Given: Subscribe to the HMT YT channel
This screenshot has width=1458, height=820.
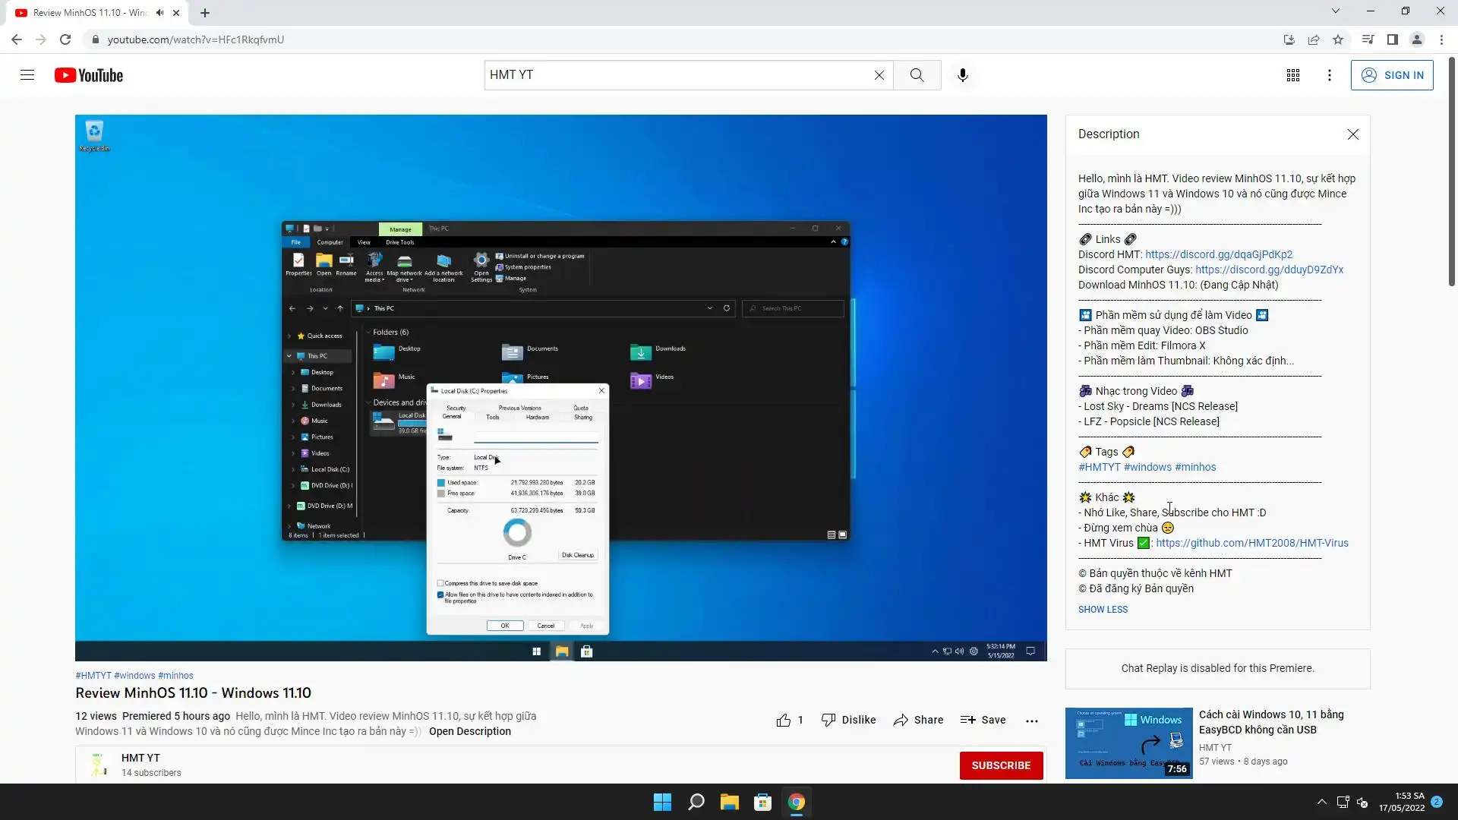Looking at the screenshot, I should point(1001,765).
